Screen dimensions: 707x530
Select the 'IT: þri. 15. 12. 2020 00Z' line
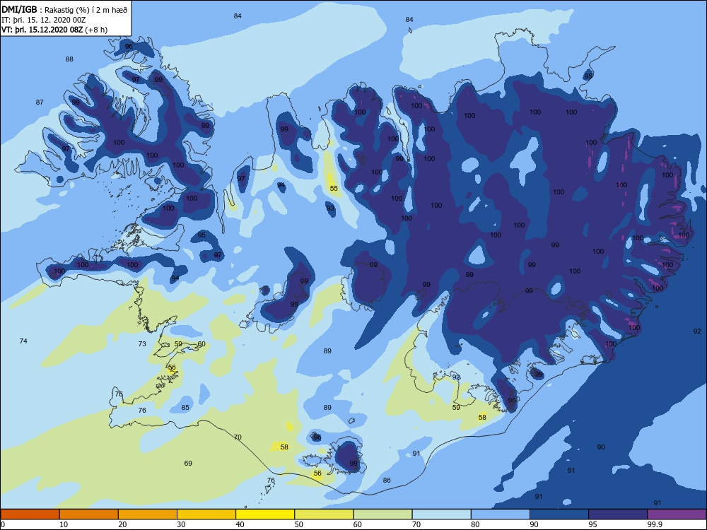[x=43, y=20]
